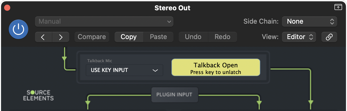Open the Manual preset dropdown
The width and height of the screenshot is (347, 111).
click(104, 22)
